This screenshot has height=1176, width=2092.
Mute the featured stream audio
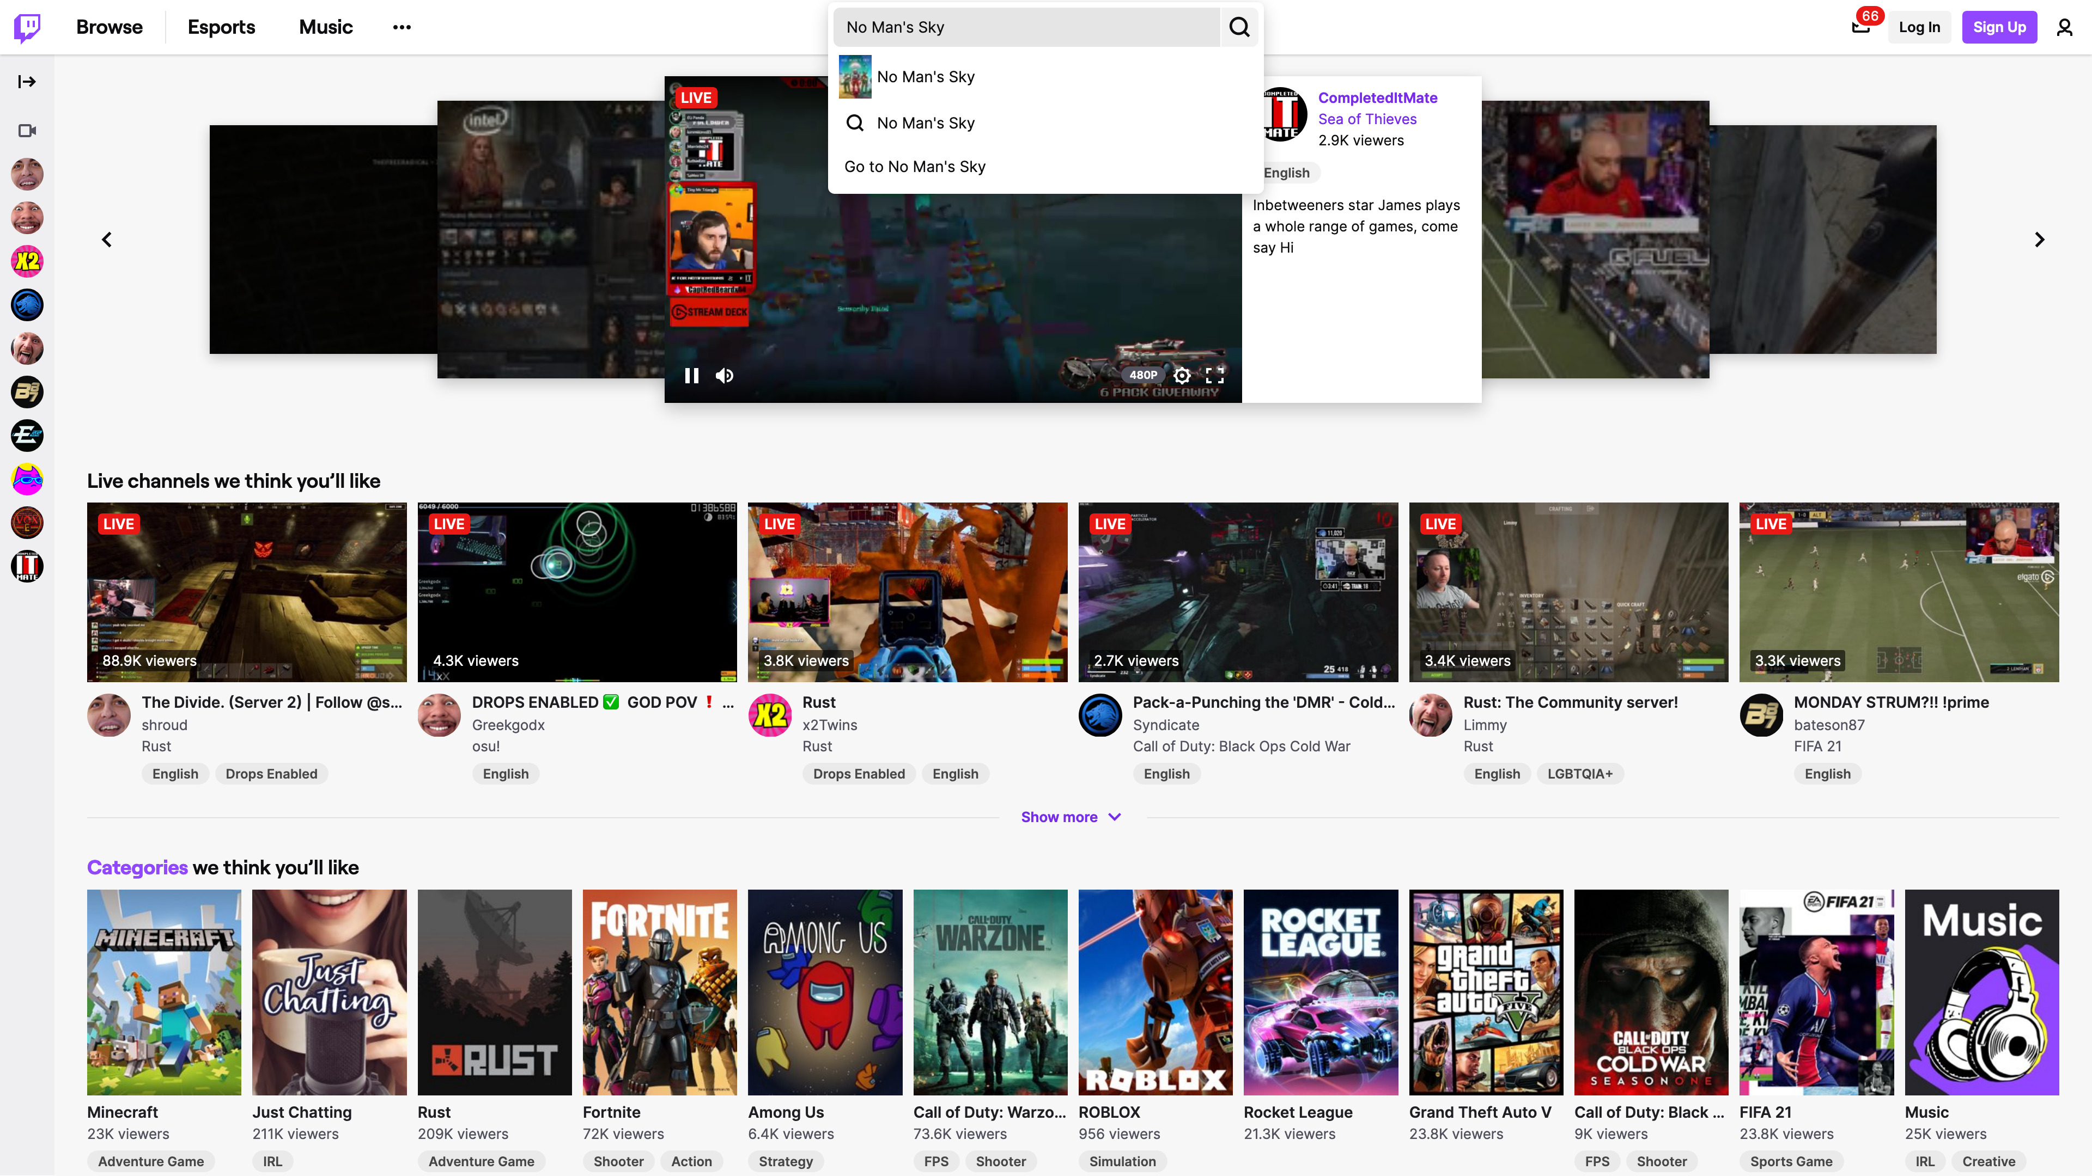click(x=723, y=375)
